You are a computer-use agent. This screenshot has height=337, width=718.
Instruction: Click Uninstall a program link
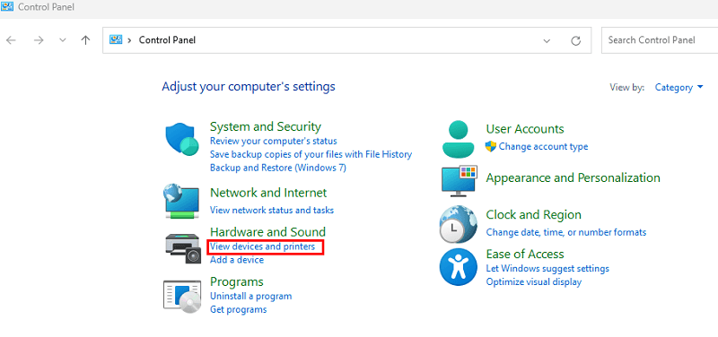coord(250,296)
